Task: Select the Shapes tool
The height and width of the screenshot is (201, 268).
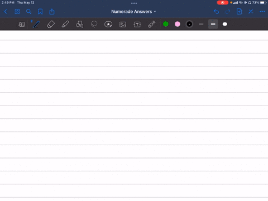Action: (x=79, y=24)
